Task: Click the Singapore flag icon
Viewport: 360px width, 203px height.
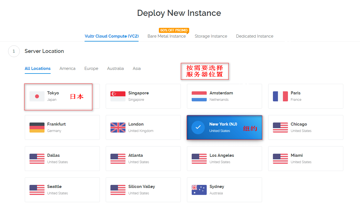Action: coord(118,96)
